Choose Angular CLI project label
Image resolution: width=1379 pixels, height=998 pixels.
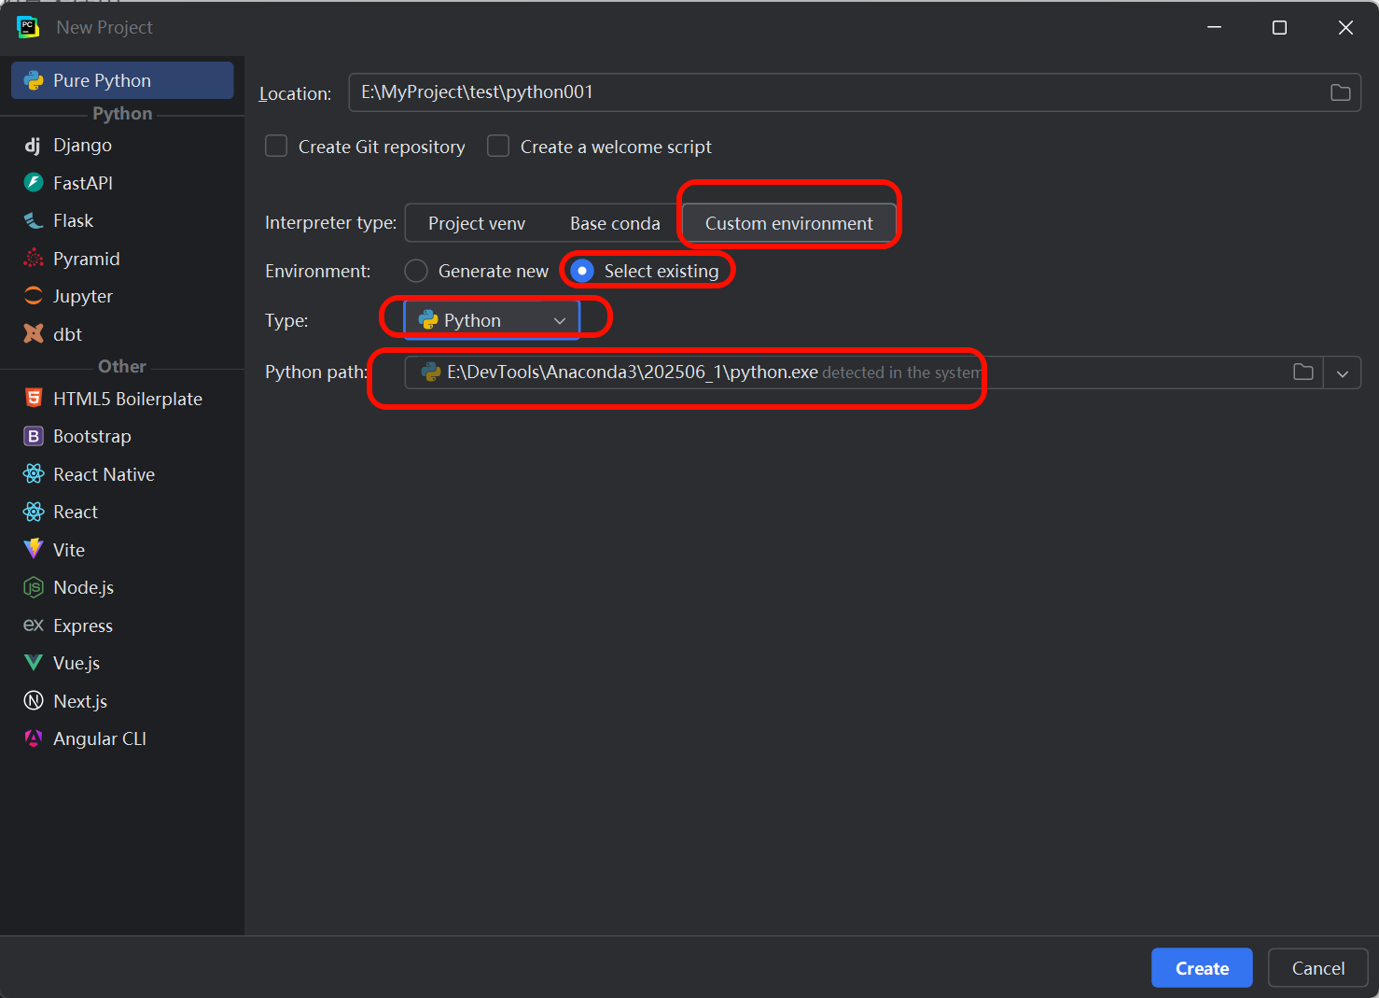click(x=100, y=738)
